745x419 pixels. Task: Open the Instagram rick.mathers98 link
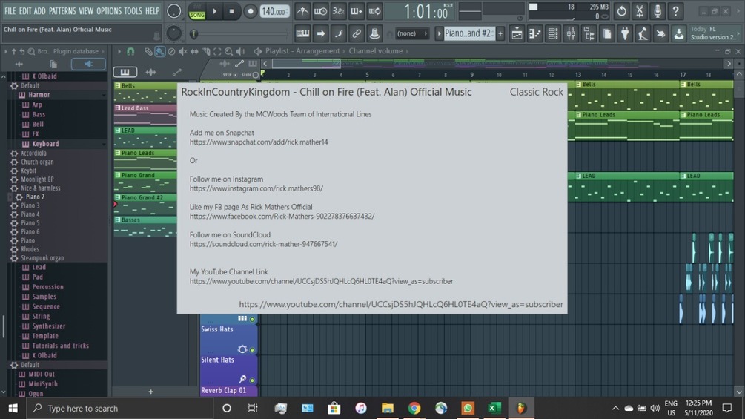tap(256, 188)
